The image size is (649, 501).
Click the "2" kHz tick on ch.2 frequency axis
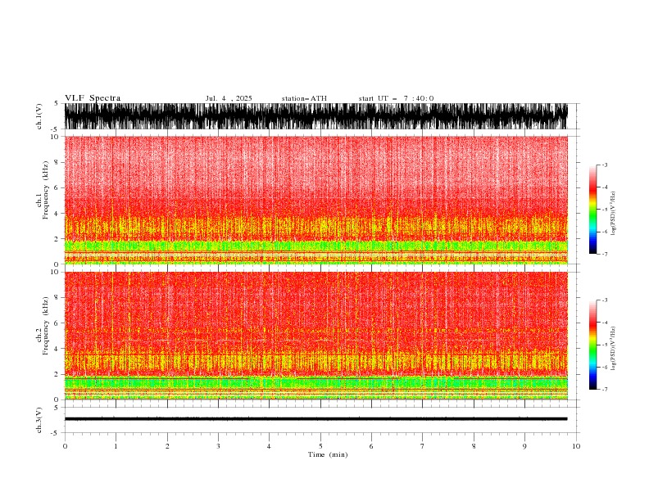[x=57, y=374]
